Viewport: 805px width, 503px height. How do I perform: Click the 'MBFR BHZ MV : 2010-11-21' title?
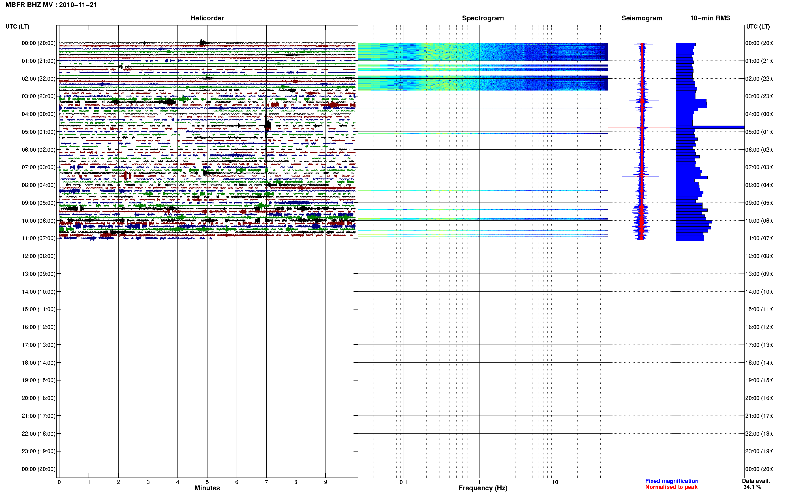[x=51, y=5]
